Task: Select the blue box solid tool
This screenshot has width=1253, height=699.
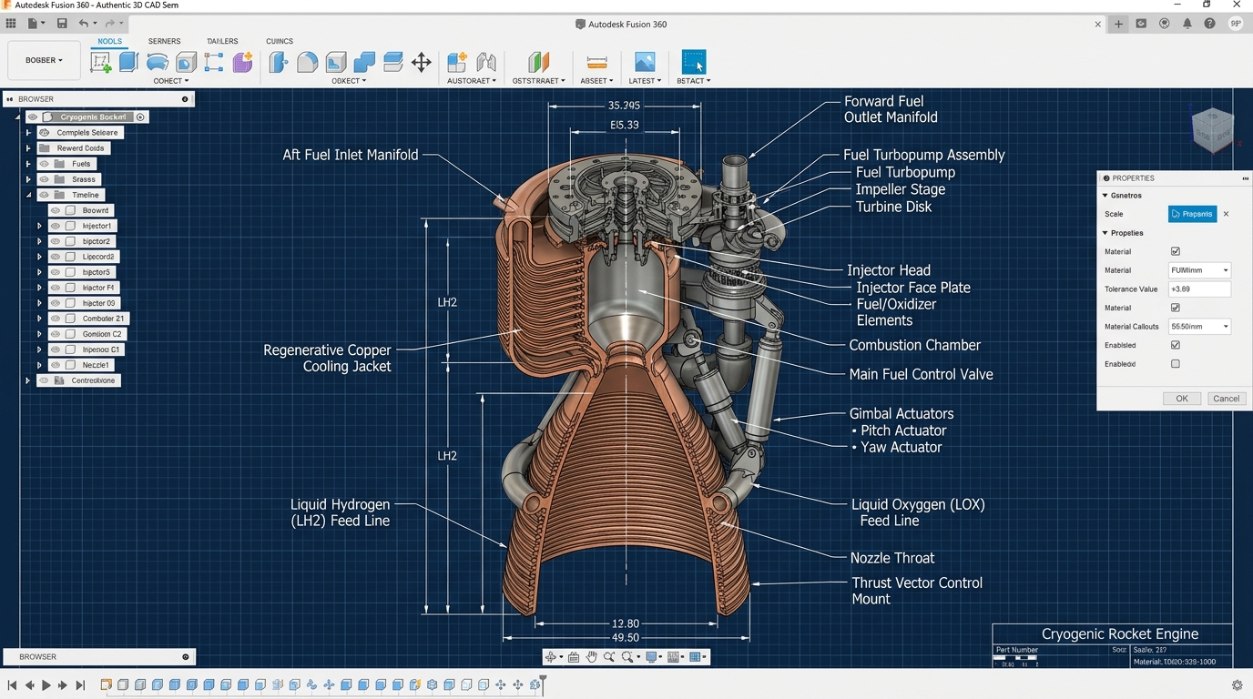Action: (128, 61)
